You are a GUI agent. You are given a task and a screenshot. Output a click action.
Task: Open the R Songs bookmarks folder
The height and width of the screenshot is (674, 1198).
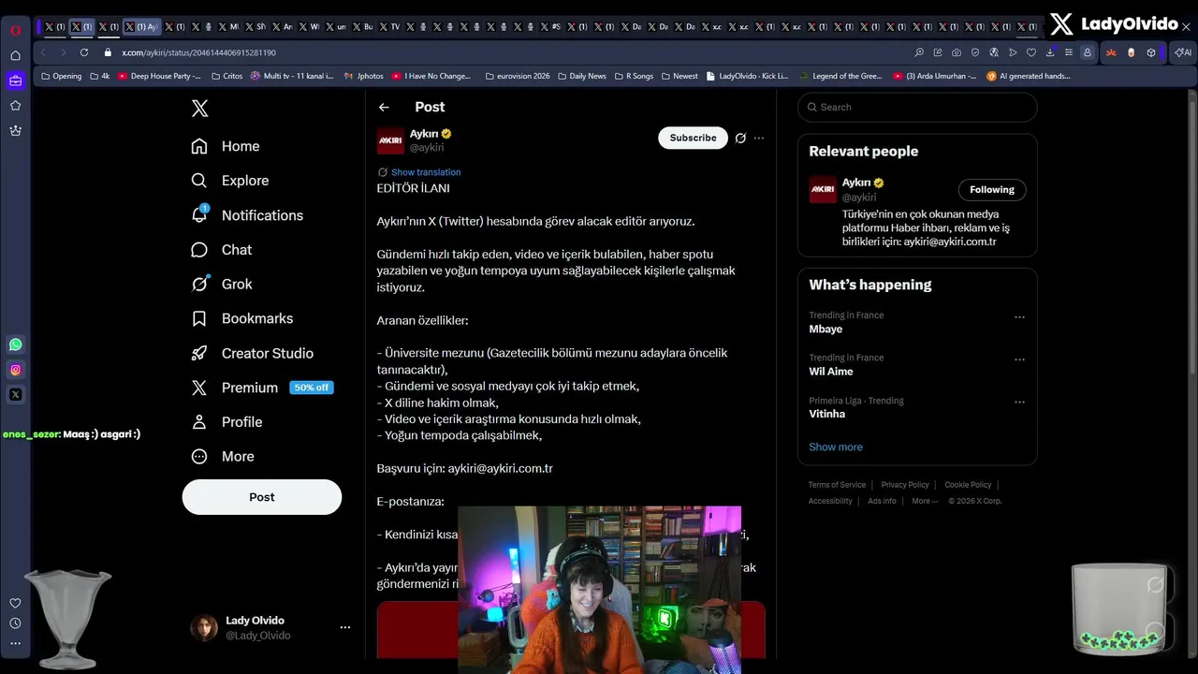[634, 76]
